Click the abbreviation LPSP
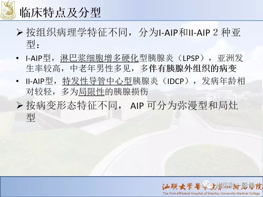 pyautogui.click(x=191, y=58)
